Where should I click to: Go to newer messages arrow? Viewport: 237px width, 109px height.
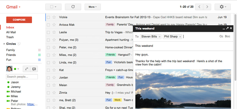(x=199, y=7)
